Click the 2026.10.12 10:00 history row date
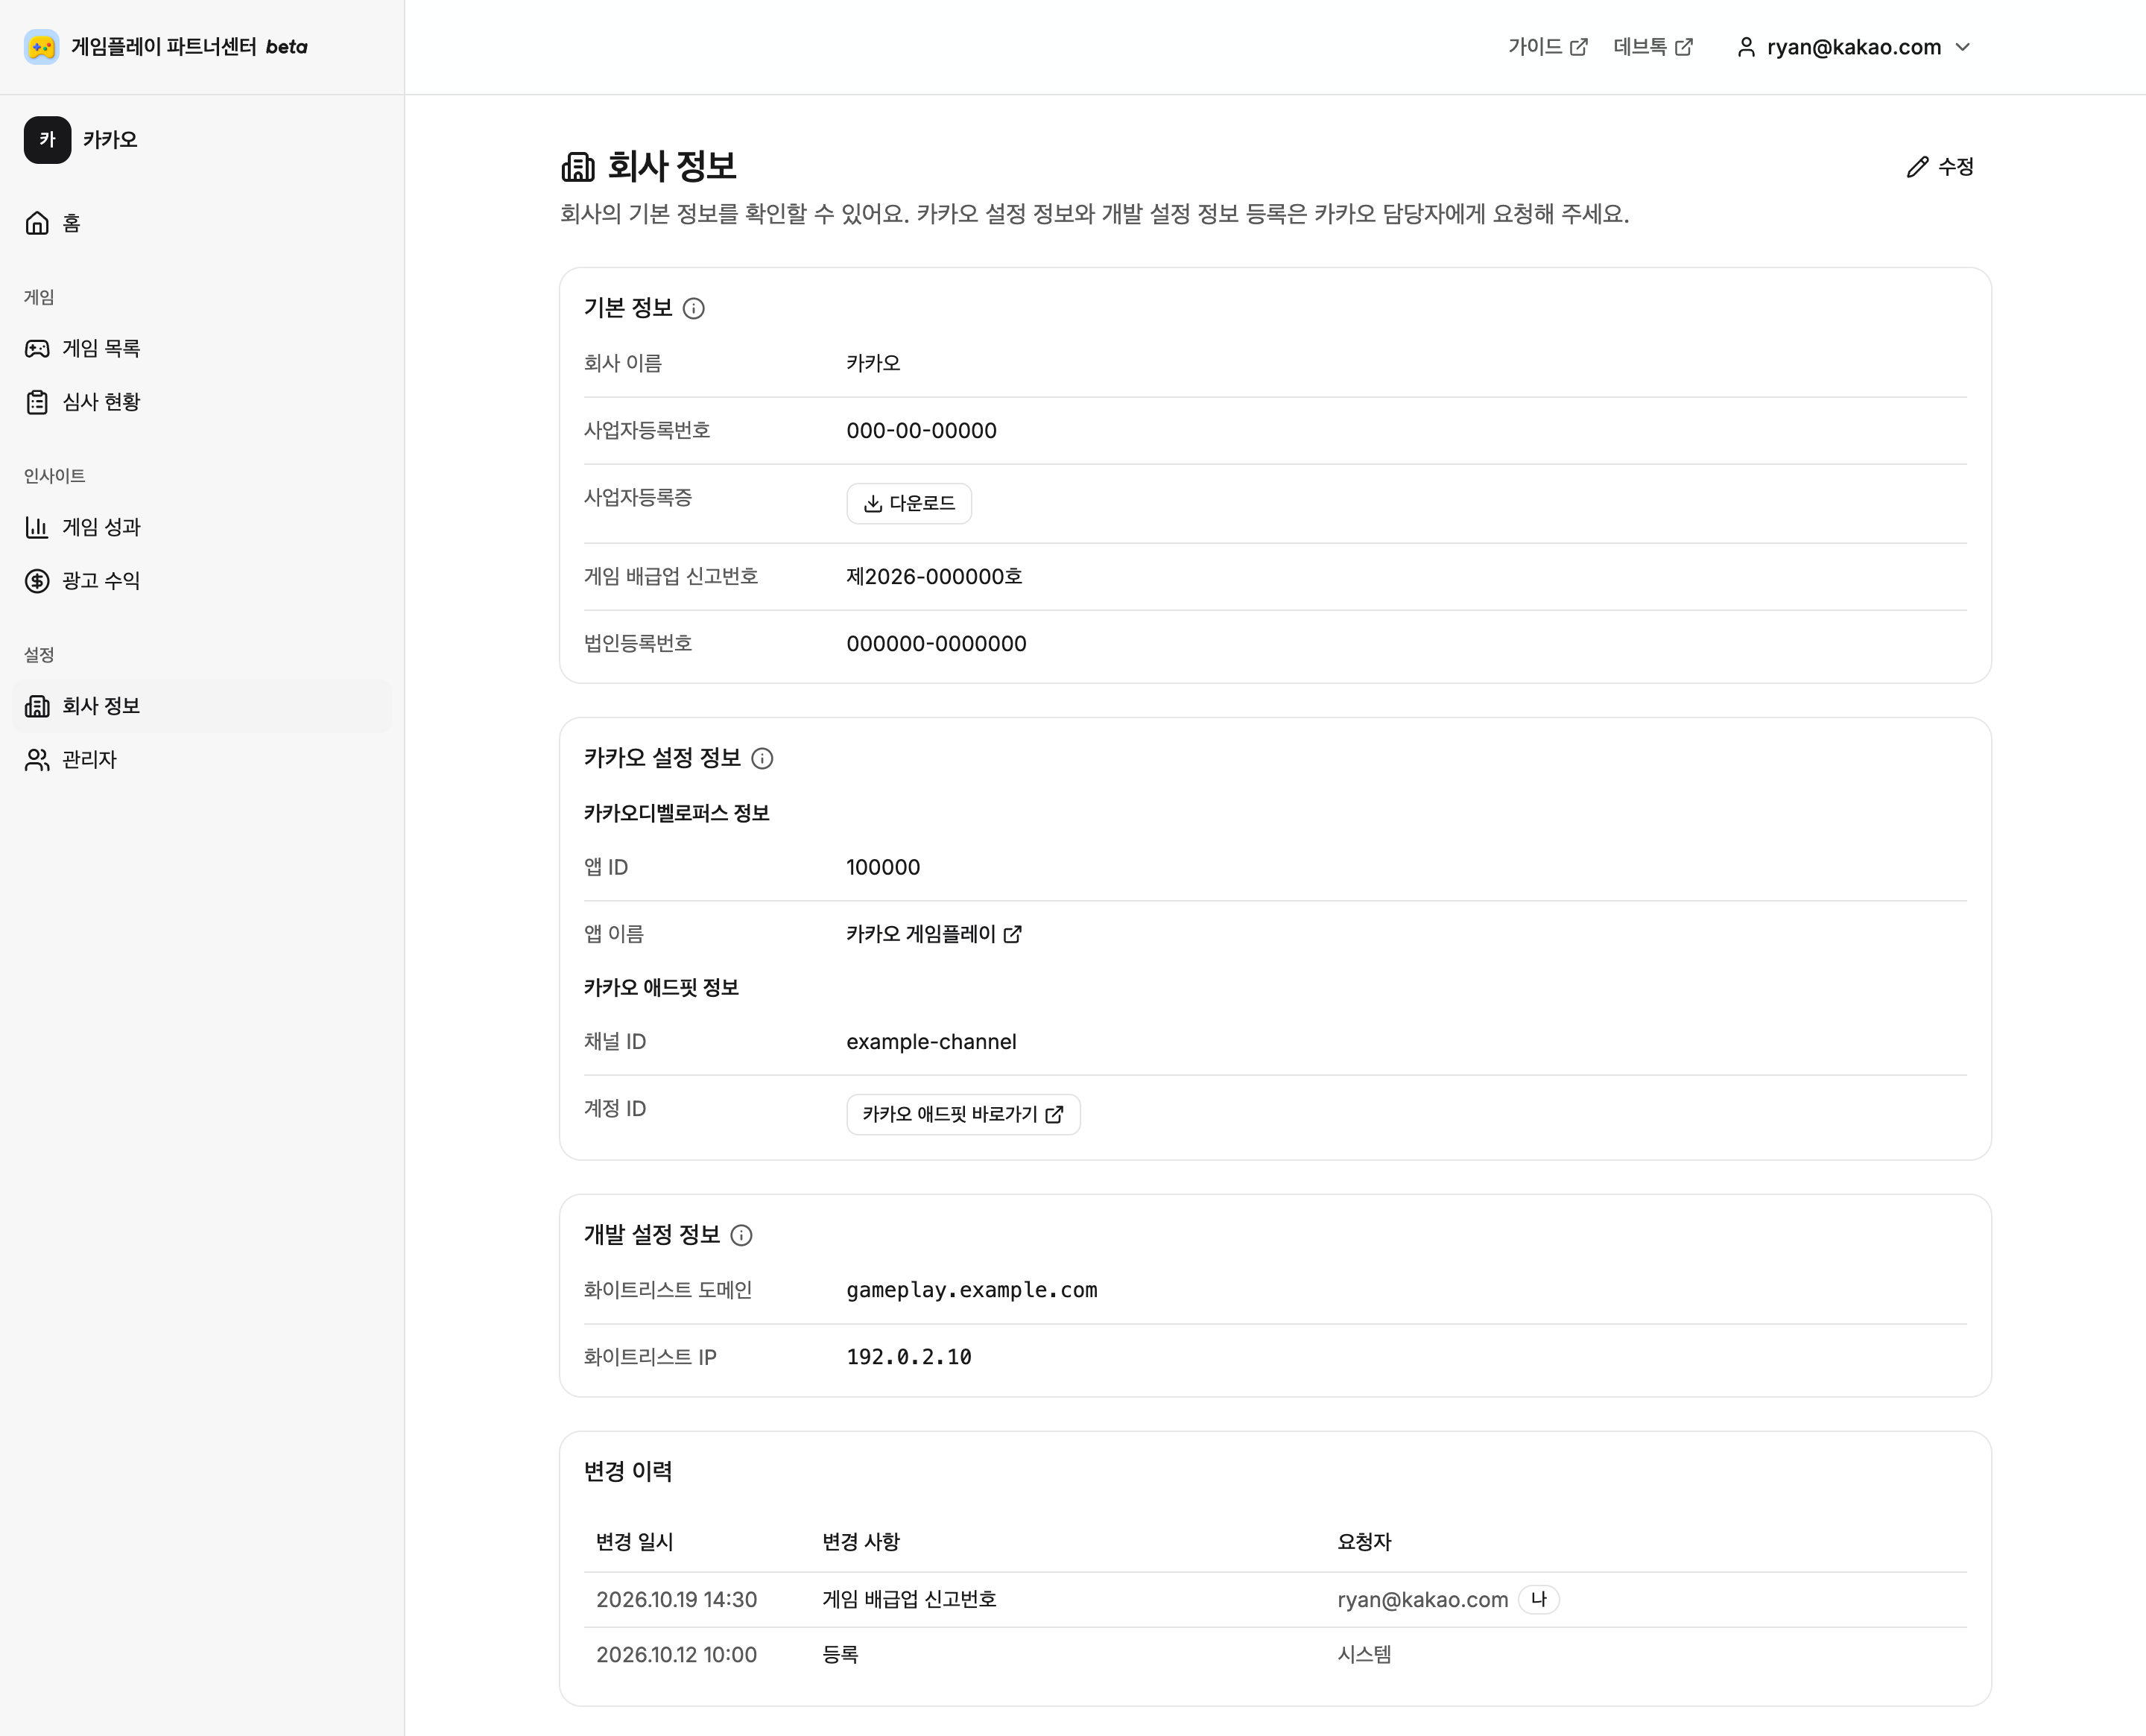The height and width of the screenshot is (1736, 2146). [676, 1655]
